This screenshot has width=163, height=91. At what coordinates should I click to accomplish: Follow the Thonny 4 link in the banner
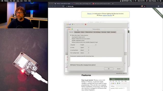[90, 14]
